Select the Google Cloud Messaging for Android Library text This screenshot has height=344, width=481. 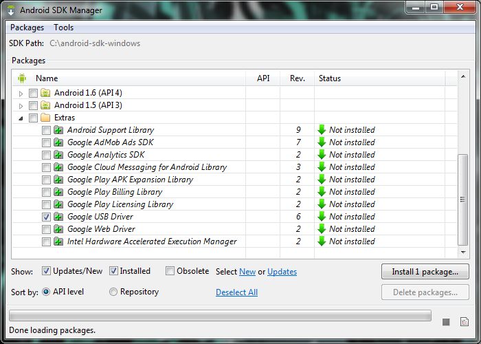147,167
